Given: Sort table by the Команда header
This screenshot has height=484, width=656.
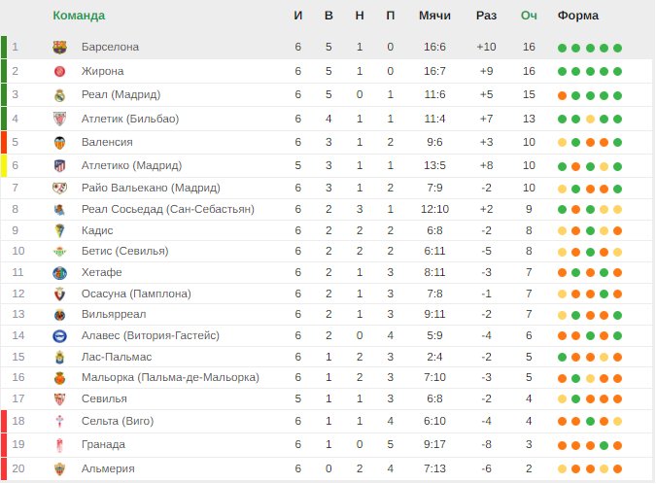Looking at the screenshot, I should [x=79, y=16].
